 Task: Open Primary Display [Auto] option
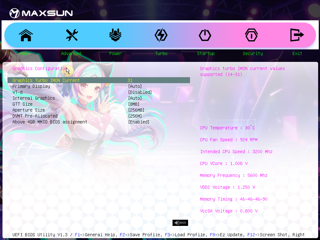point(135,86)
